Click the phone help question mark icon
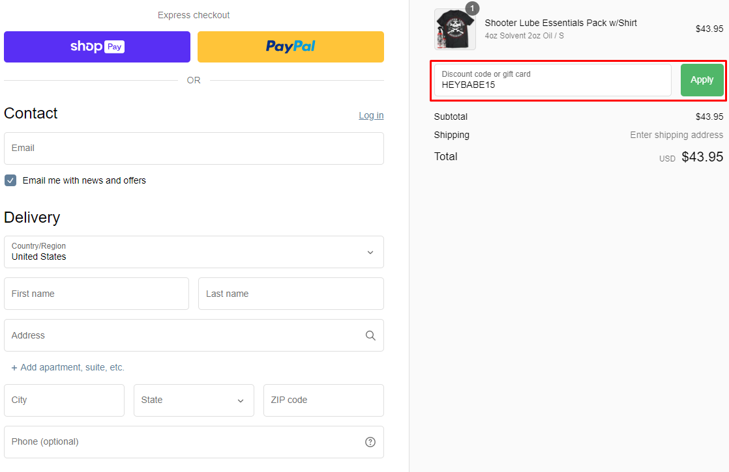This screenshot has height=472, width=729. 370,442
